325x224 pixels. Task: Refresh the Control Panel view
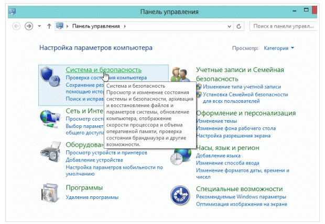[240, 26]
